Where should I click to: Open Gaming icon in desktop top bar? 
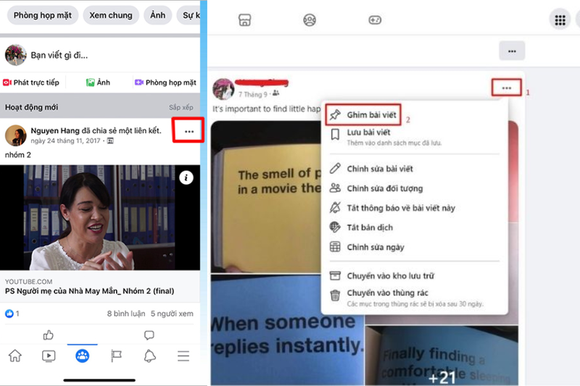point(375,20)
